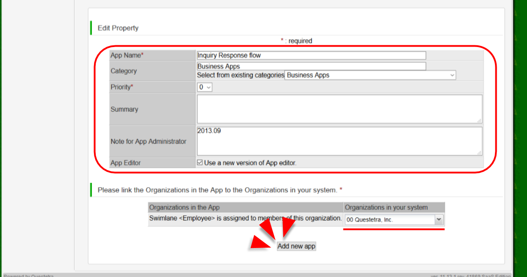This screenshot has height=277, width=527.
Task: Click the App Name row label
Action: click(126, 55)
